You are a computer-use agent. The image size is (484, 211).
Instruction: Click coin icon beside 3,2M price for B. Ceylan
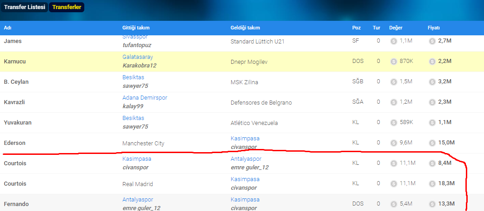[x=432, y=82]
